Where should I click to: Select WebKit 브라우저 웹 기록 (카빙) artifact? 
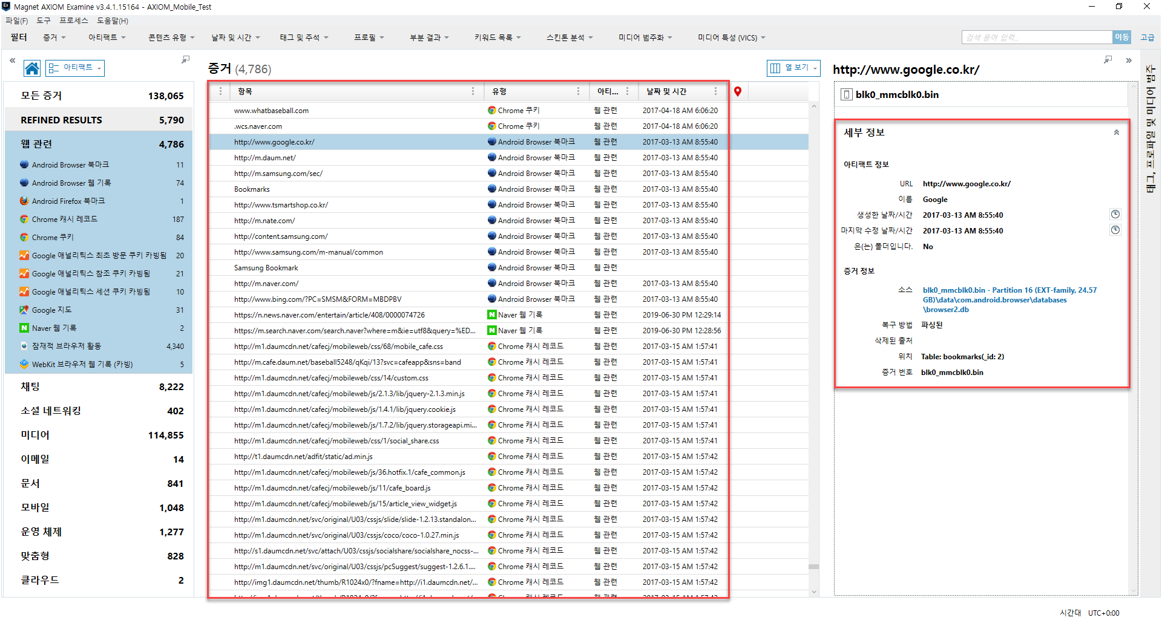(x=99, y=364)
